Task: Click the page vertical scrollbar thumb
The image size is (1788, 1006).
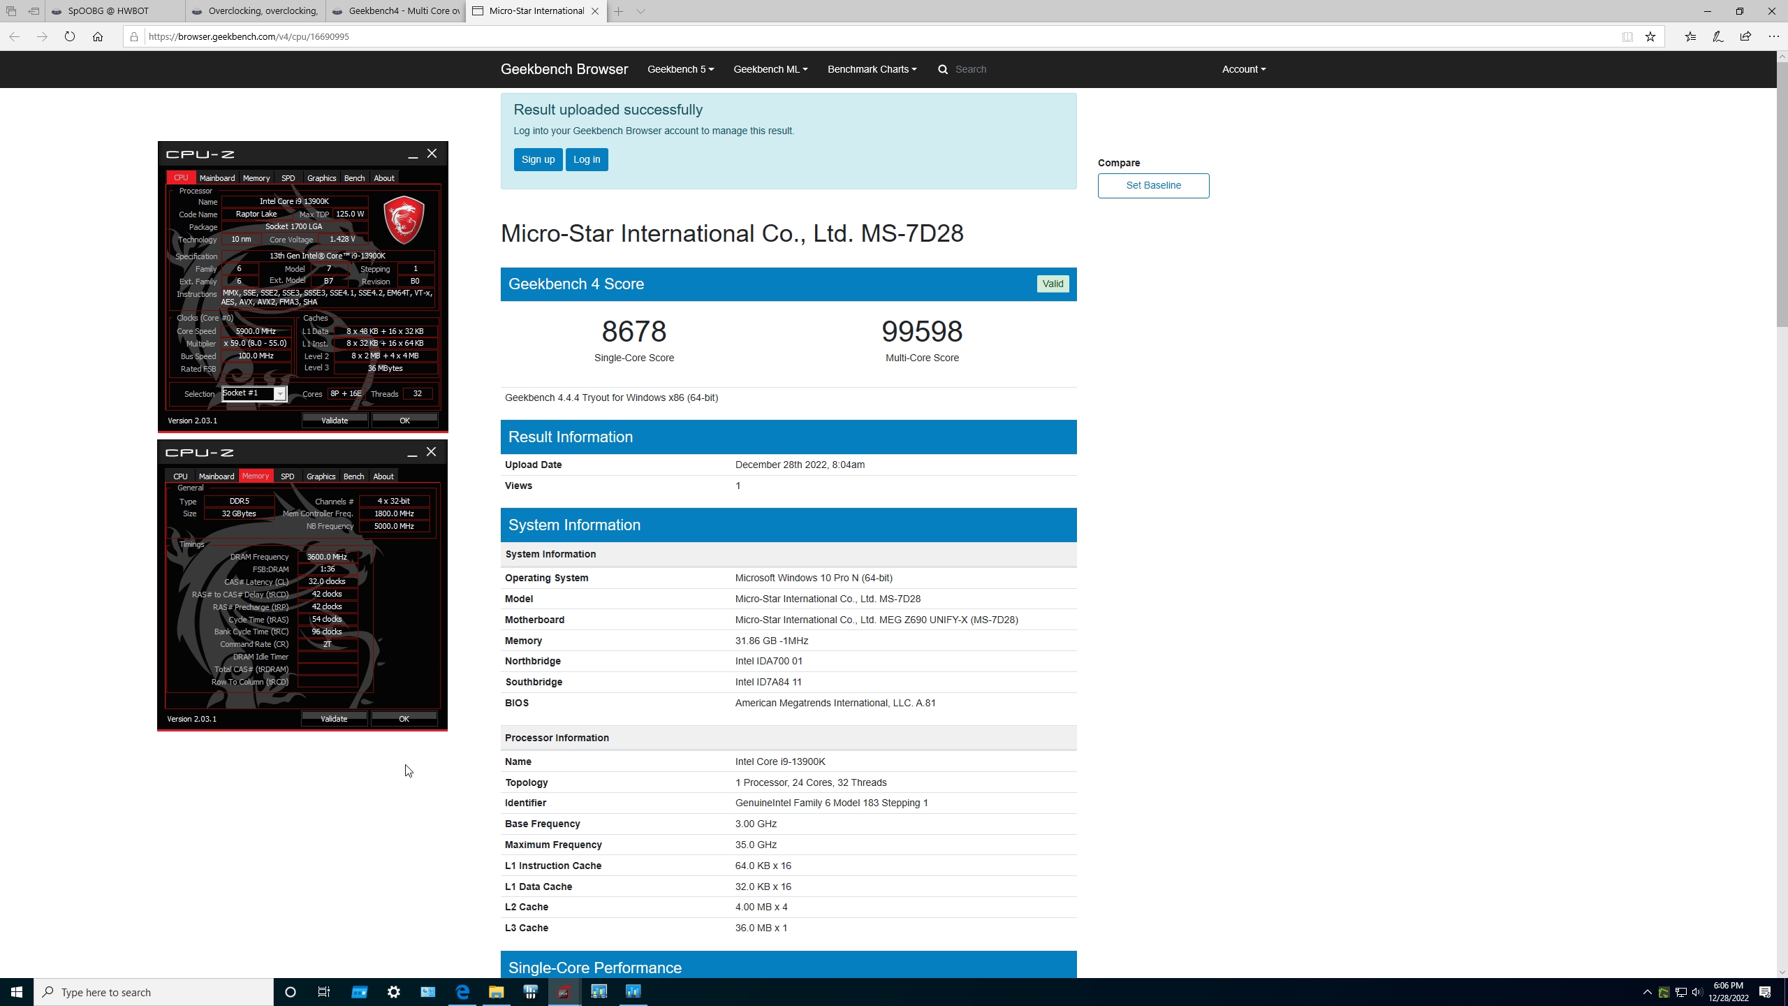Action: 1782,194
